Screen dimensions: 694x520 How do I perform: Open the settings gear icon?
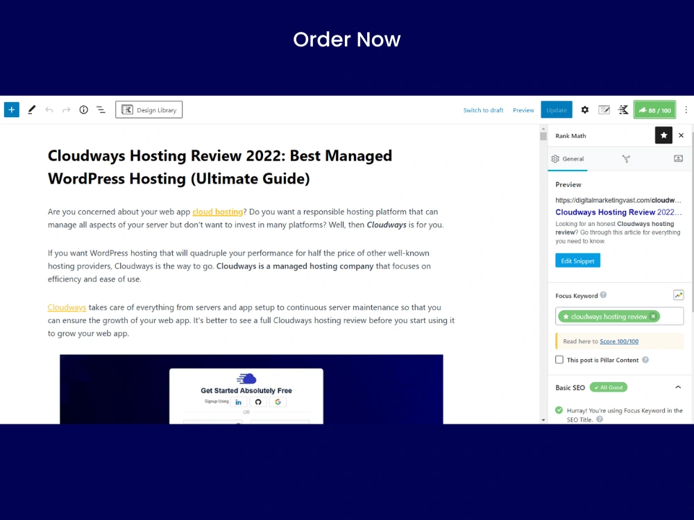(584, 110)
